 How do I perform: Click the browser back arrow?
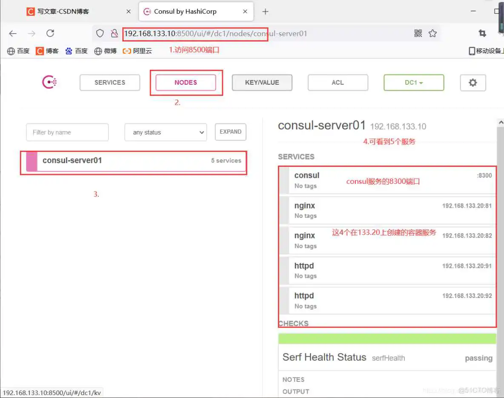pyautogui.click(x=12, y=33)
